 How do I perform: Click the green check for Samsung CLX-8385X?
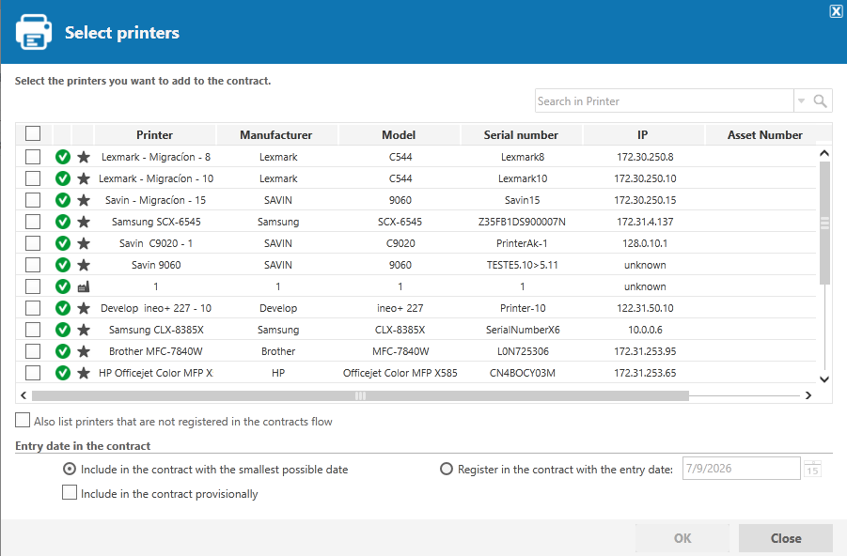[63, 330]
